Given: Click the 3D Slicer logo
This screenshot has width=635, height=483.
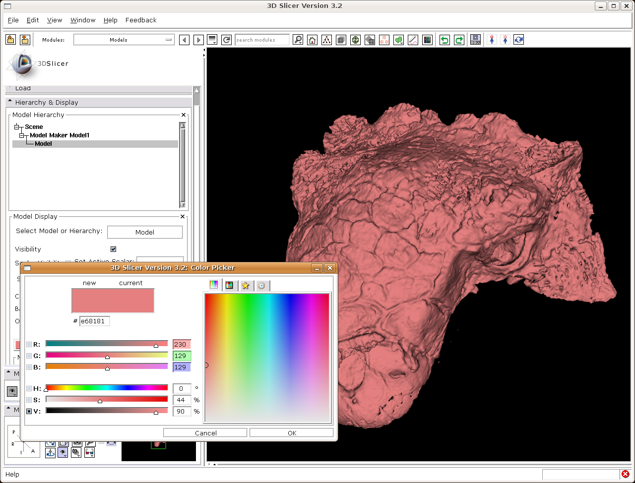Looking at the screenshot, I should coord(37,64).
